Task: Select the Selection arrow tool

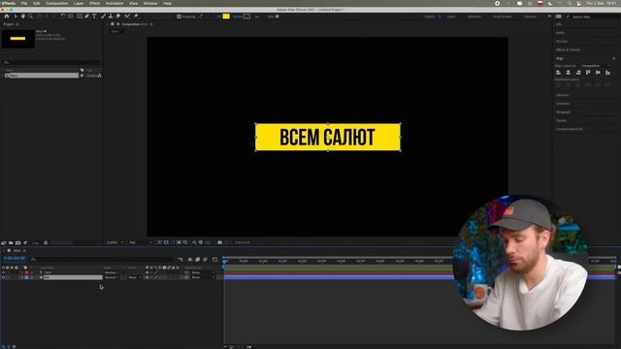Action: (16, 16)
